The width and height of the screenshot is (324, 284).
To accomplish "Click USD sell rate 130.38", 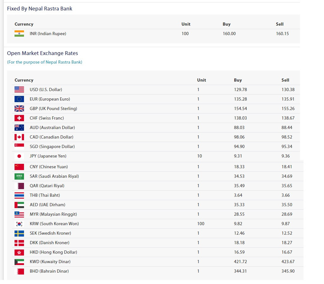I will [x=288, y=90].
